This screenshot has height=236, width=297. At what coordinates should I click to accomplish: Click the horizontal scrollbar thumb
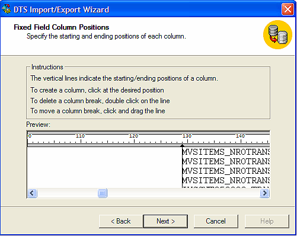(103, 193)
